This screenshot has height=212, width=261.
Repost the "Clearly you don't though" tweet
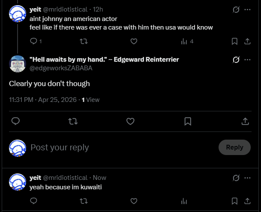[73, 122]
